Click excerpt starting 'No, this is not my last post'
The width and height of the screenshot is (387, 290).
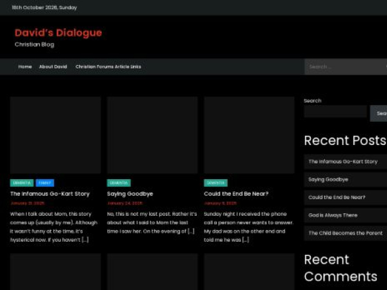pos(152,223)
